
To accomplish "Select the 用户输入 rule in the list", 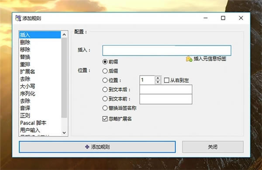I will (x=40, y=130).
